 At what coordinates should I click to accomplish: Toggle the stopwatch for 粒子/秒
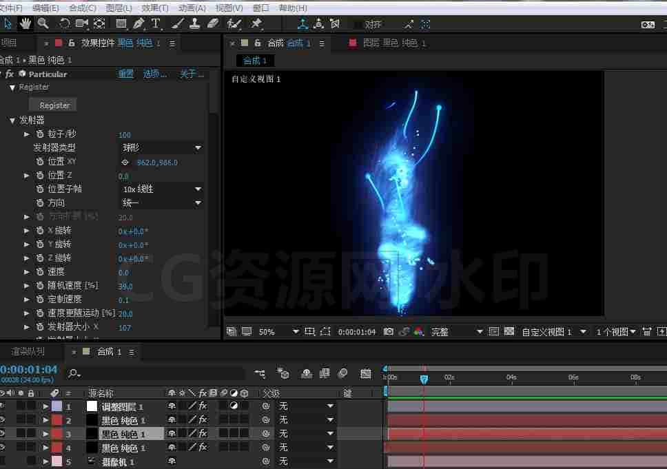40,134
